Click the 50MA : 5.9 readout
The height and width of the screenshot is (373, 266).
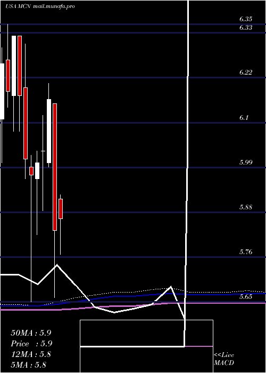(x=31, y=333)
